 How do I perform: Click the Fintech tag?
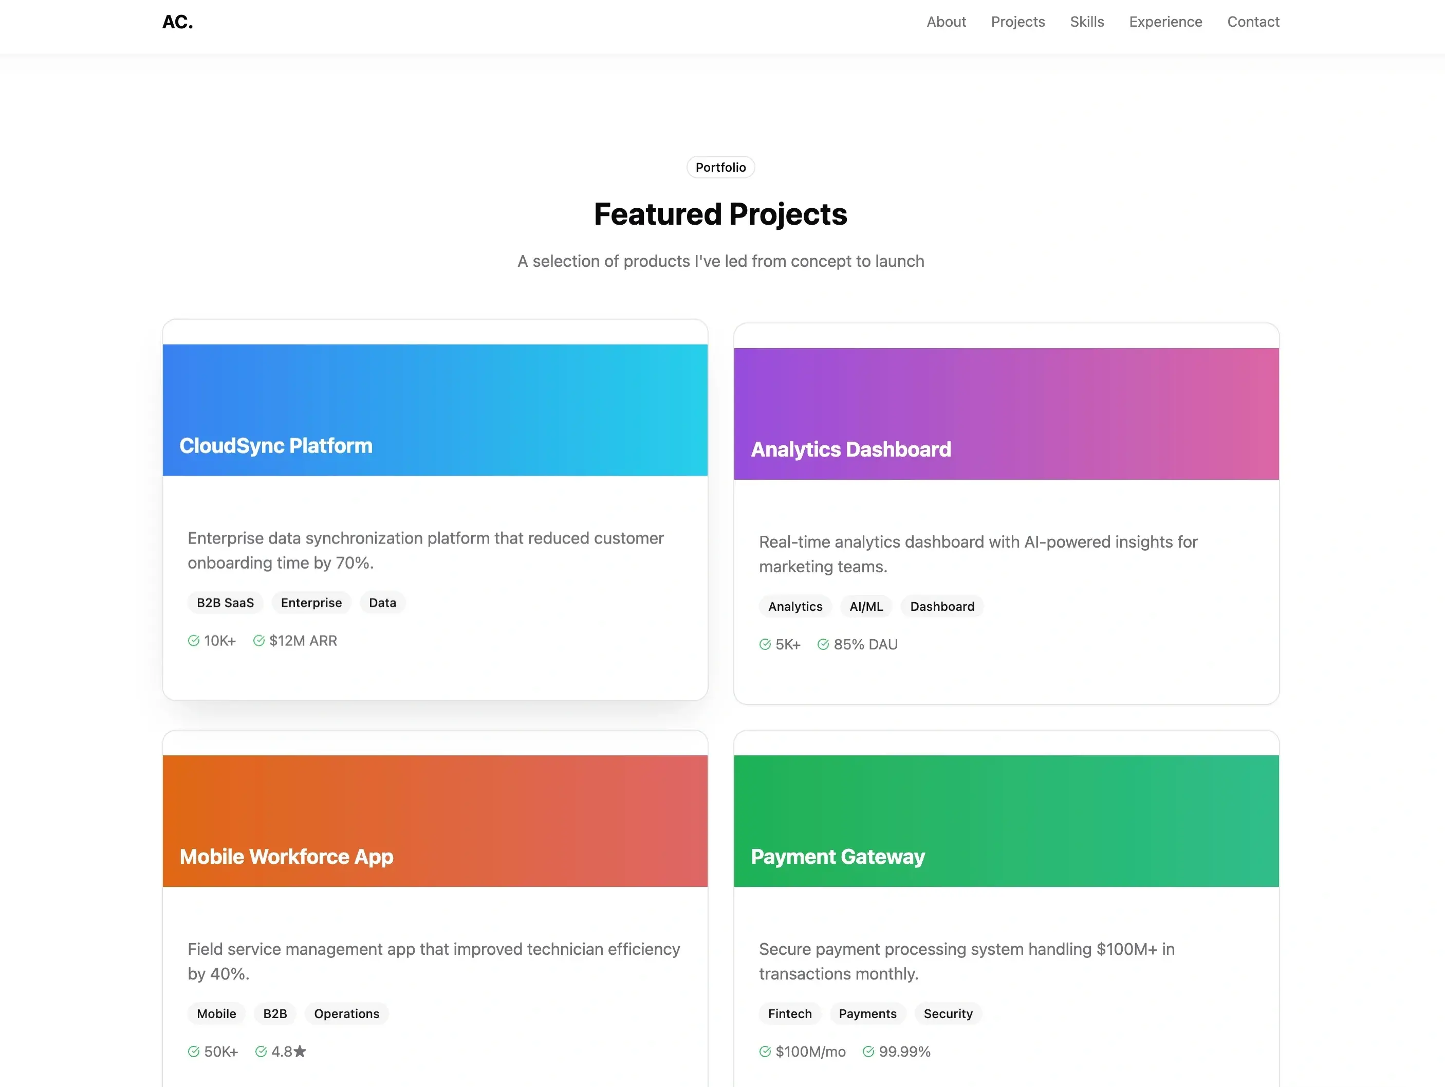[789, 1013]
